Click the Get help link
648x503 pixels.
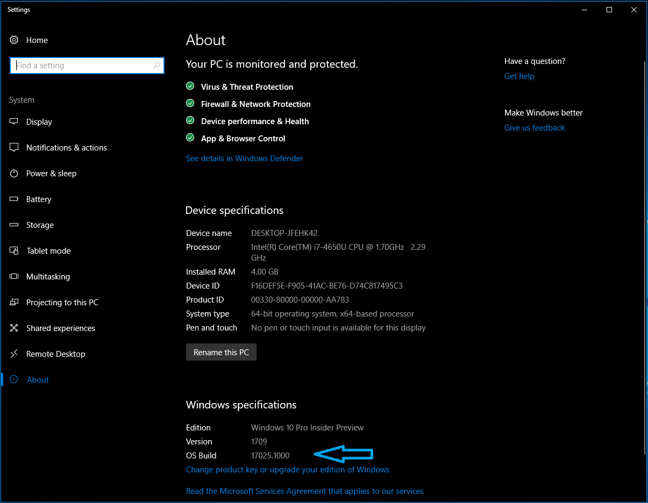[x=519, y=76]
